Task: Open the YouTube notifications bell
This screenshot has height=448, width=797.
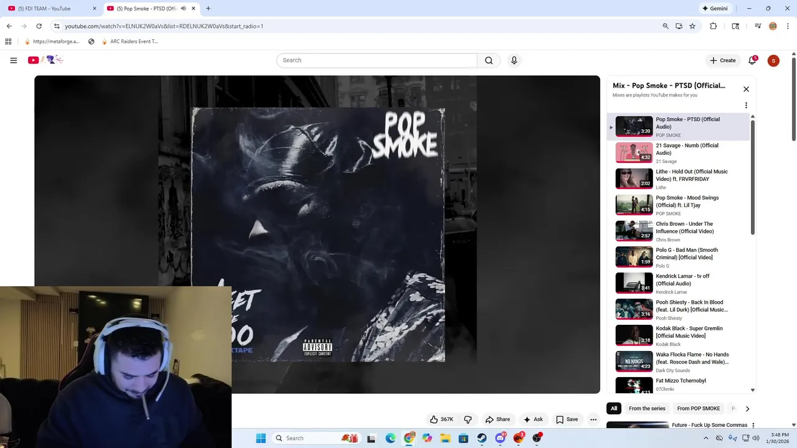Action: 752,60
